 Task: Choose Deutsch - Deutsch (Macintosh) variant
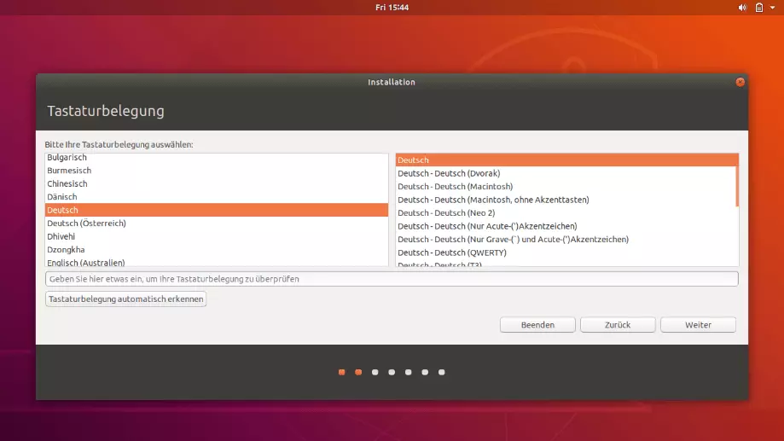click(x=566, y=187)
